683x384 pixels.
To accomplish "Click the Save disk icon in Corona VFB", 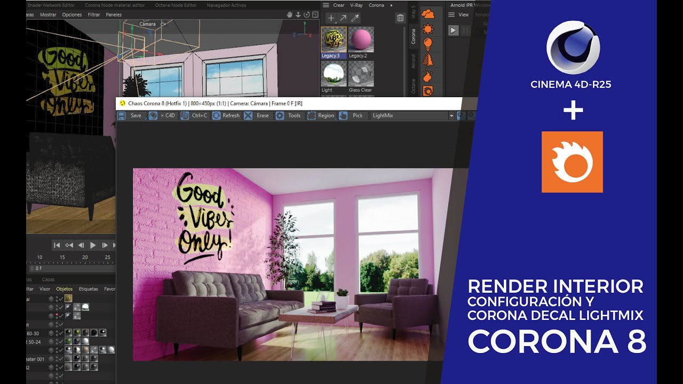I will click(122, 115).
